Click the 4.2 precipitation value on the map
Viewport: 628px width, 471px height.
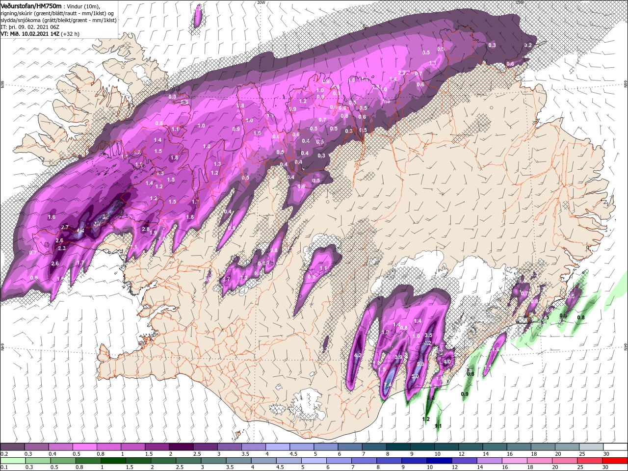pyautogui.click(x=358, y=355)
